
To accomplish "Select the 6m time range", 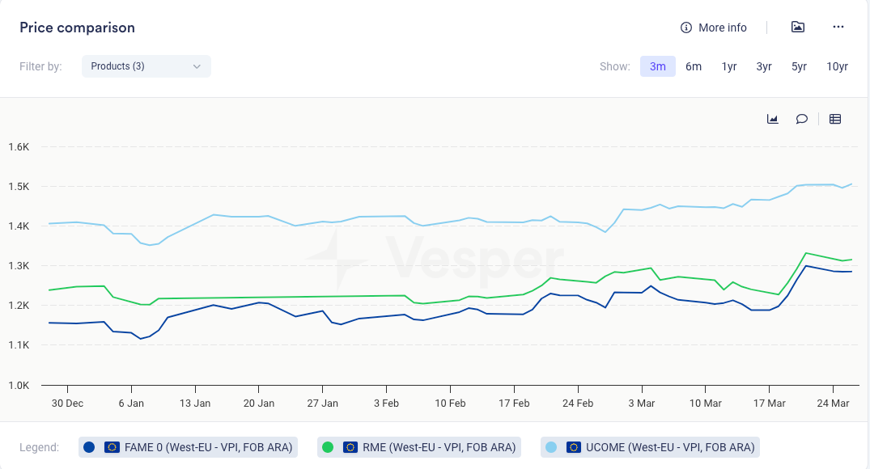I will (694, 66).
